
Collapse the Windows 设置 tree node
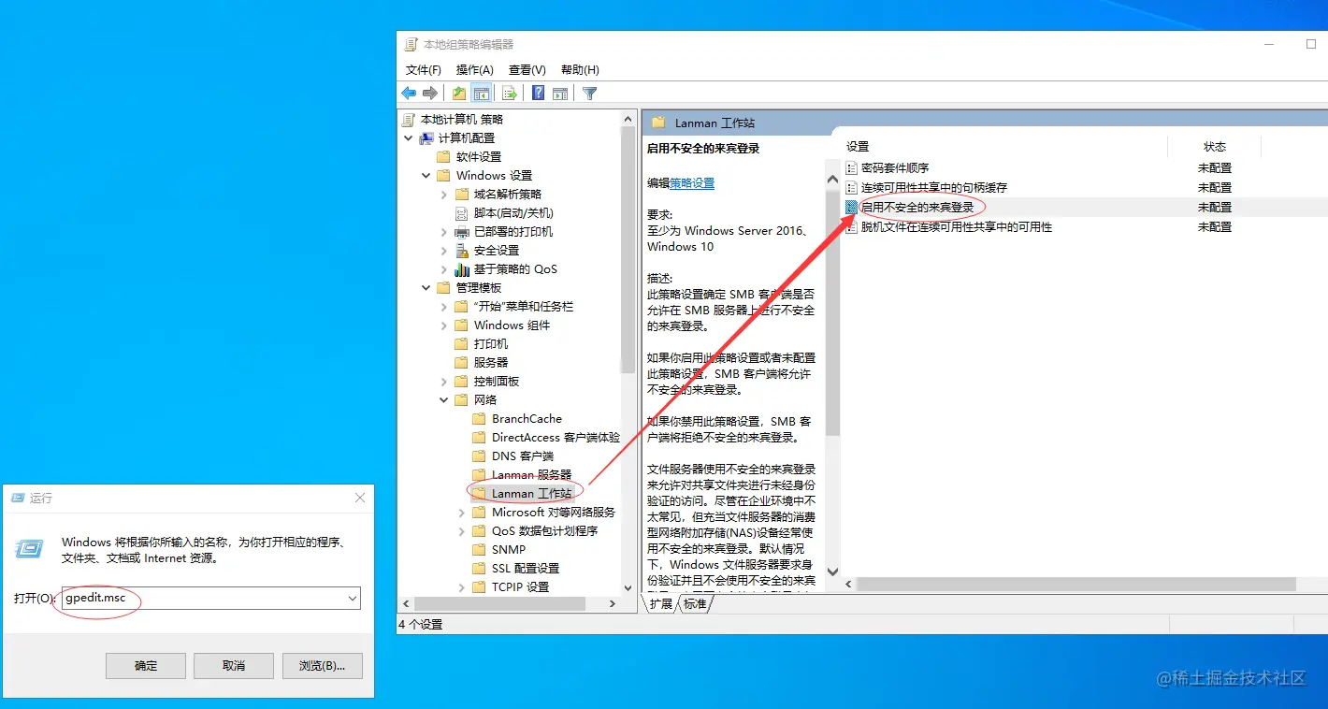[426, 176]
